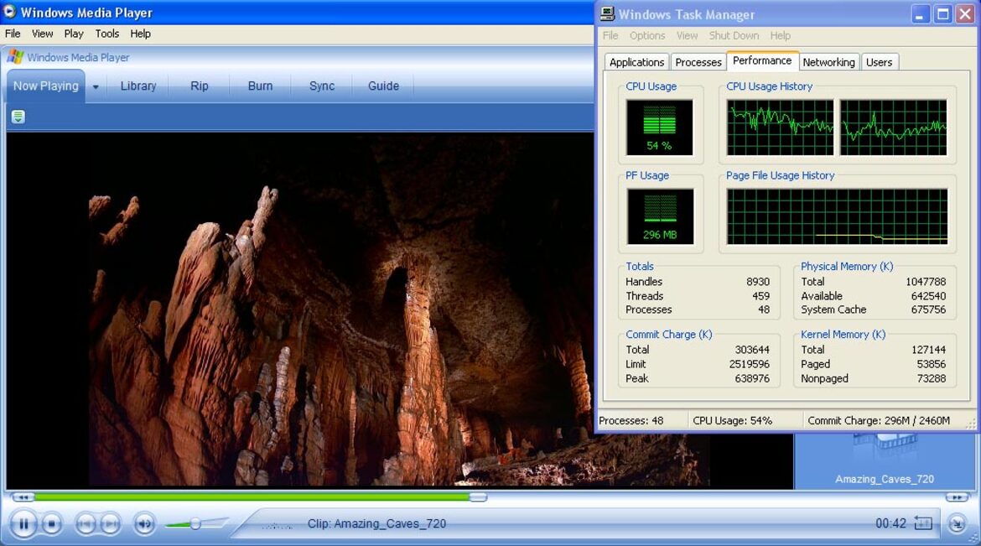
Task: Open Task Manager File menu
Action: [610, 36]
